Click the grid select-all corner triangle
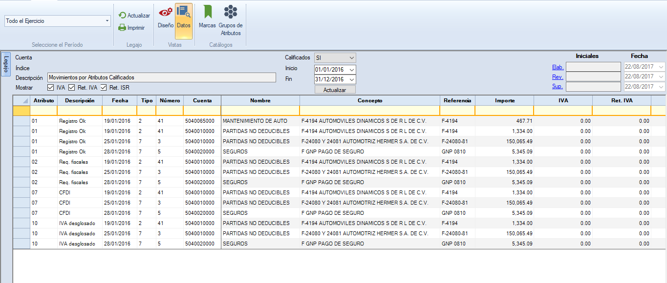 tap(24, 101)
